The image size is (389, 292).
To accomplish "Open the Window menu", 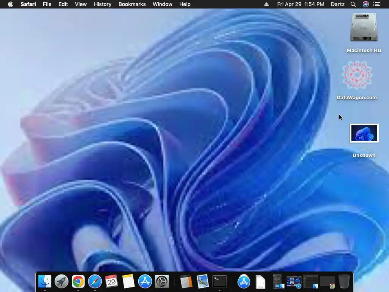I will click(x=163, y=4).
